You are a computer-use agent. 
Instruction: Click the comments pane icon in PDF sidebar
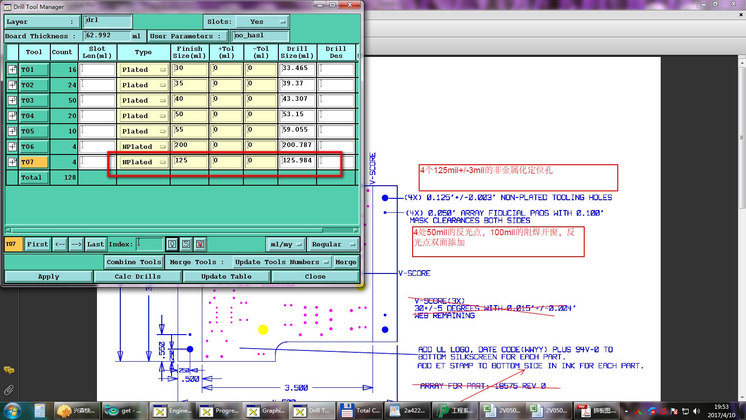pos(9,371)
